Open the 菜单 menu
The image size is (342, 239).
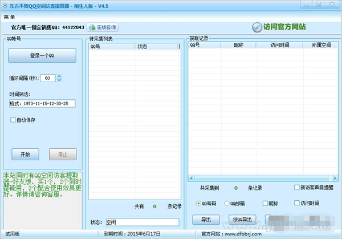(9, 17)
